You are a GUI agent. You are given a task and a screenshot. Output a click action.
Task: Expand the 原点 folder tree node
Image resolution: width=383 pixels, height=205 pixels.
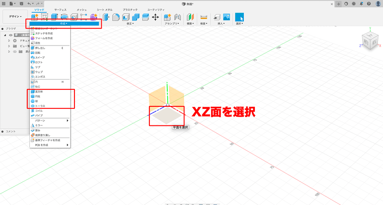pos(9,51)
